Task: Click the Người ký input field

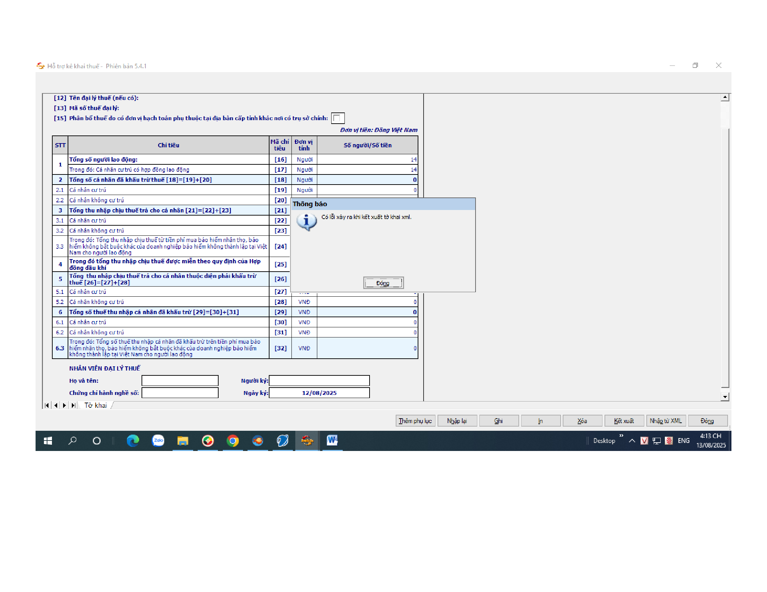Action: click(319, 381)
